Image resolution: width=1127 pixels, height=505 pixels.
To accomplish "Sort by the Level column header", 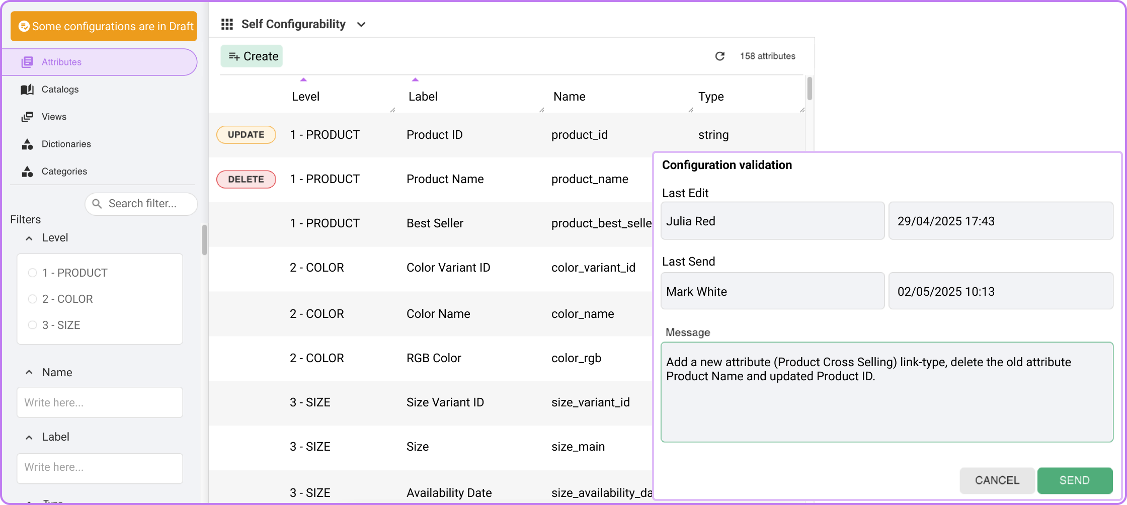I will coord(305,97).
